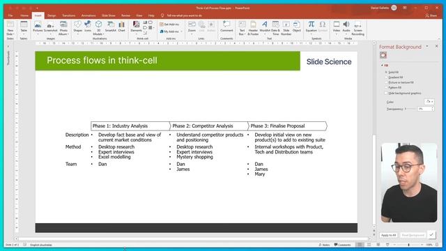The image size is (446, 251).
Task: Click Apply to All button
Action: pos(389,236)
